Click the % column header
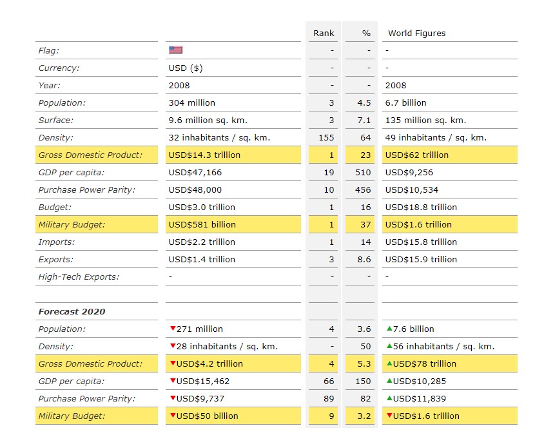 [366, 33]
